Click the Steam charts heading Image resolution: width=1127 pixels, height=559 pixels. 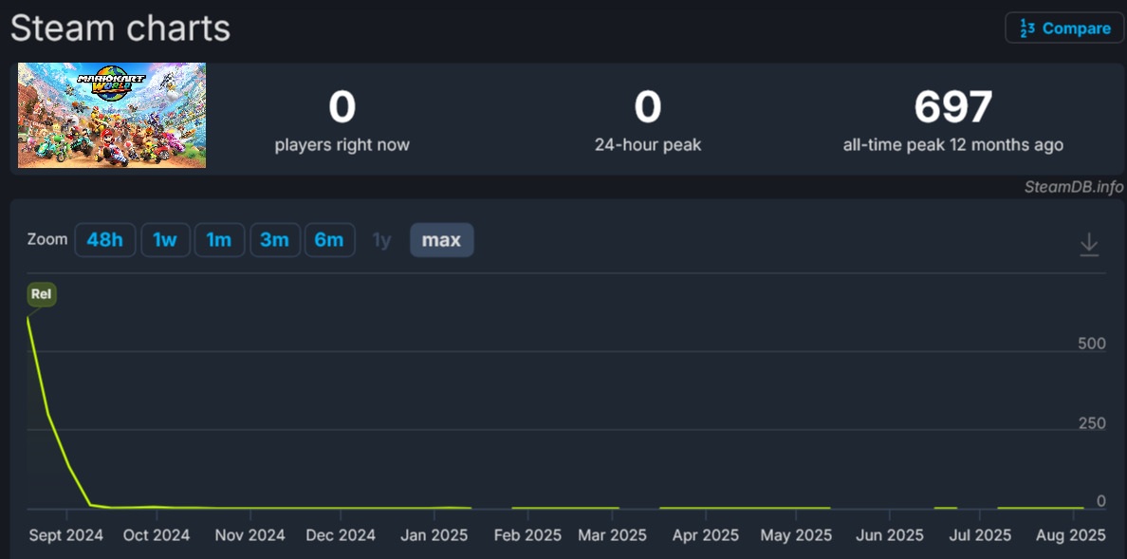click(120, 28)
